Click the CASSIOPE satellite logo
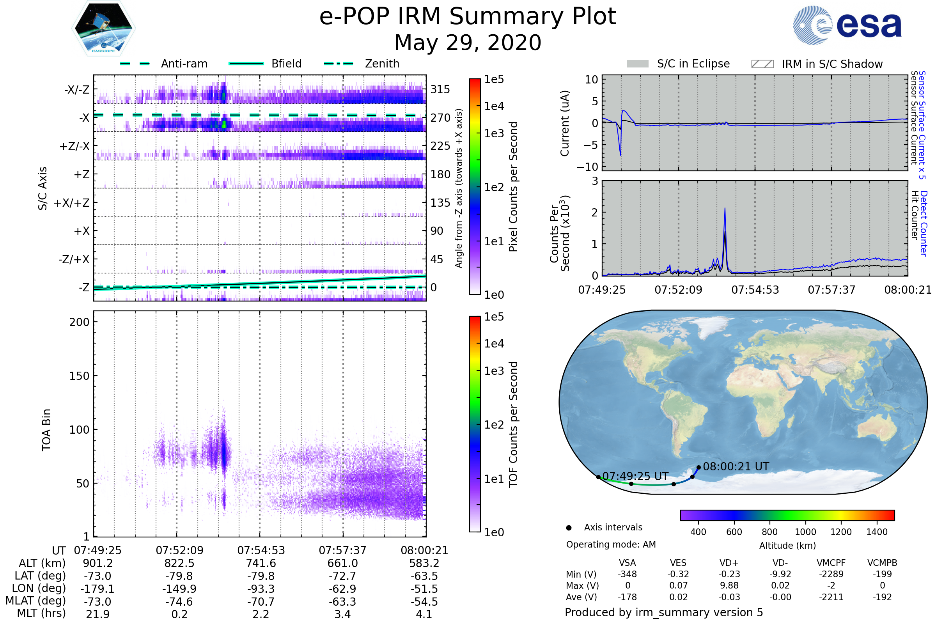Viewport: 936px width, 624px height. point(103,28)
